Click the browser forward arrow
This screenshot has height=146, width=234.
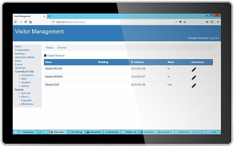point(21,22)
